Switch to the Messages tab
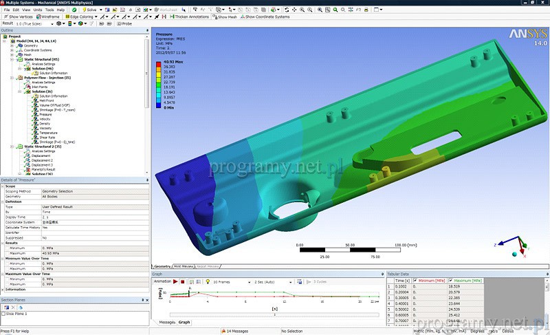 [167, 322]
